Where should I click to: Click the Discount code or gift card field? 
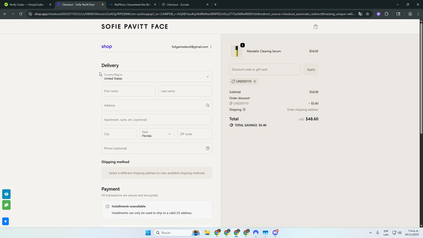point(265,69)
